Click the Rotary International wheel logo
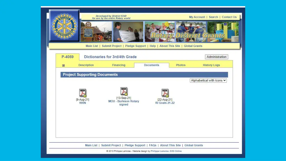Viewport: 286px width, 161px height. (64, 26)
